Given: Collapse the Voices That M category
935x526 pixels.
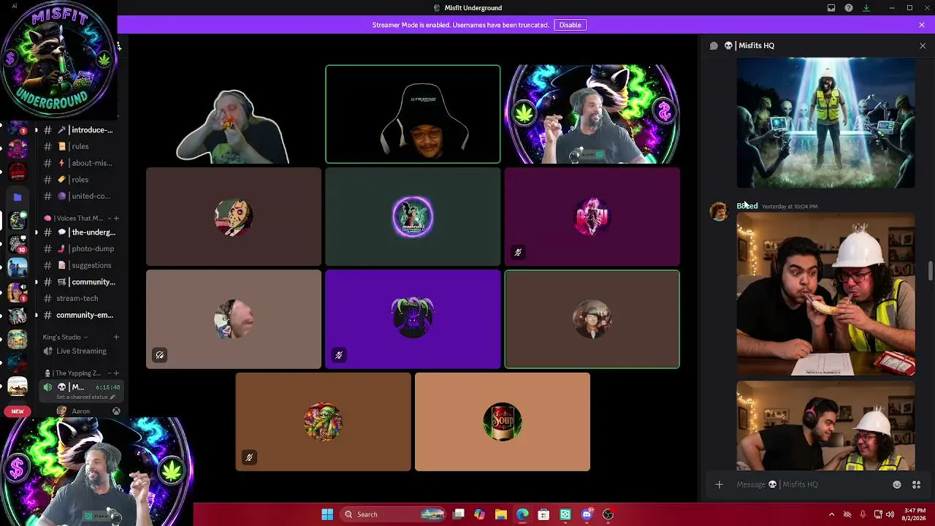Looking at the screenshot, I should pos(76,218).
